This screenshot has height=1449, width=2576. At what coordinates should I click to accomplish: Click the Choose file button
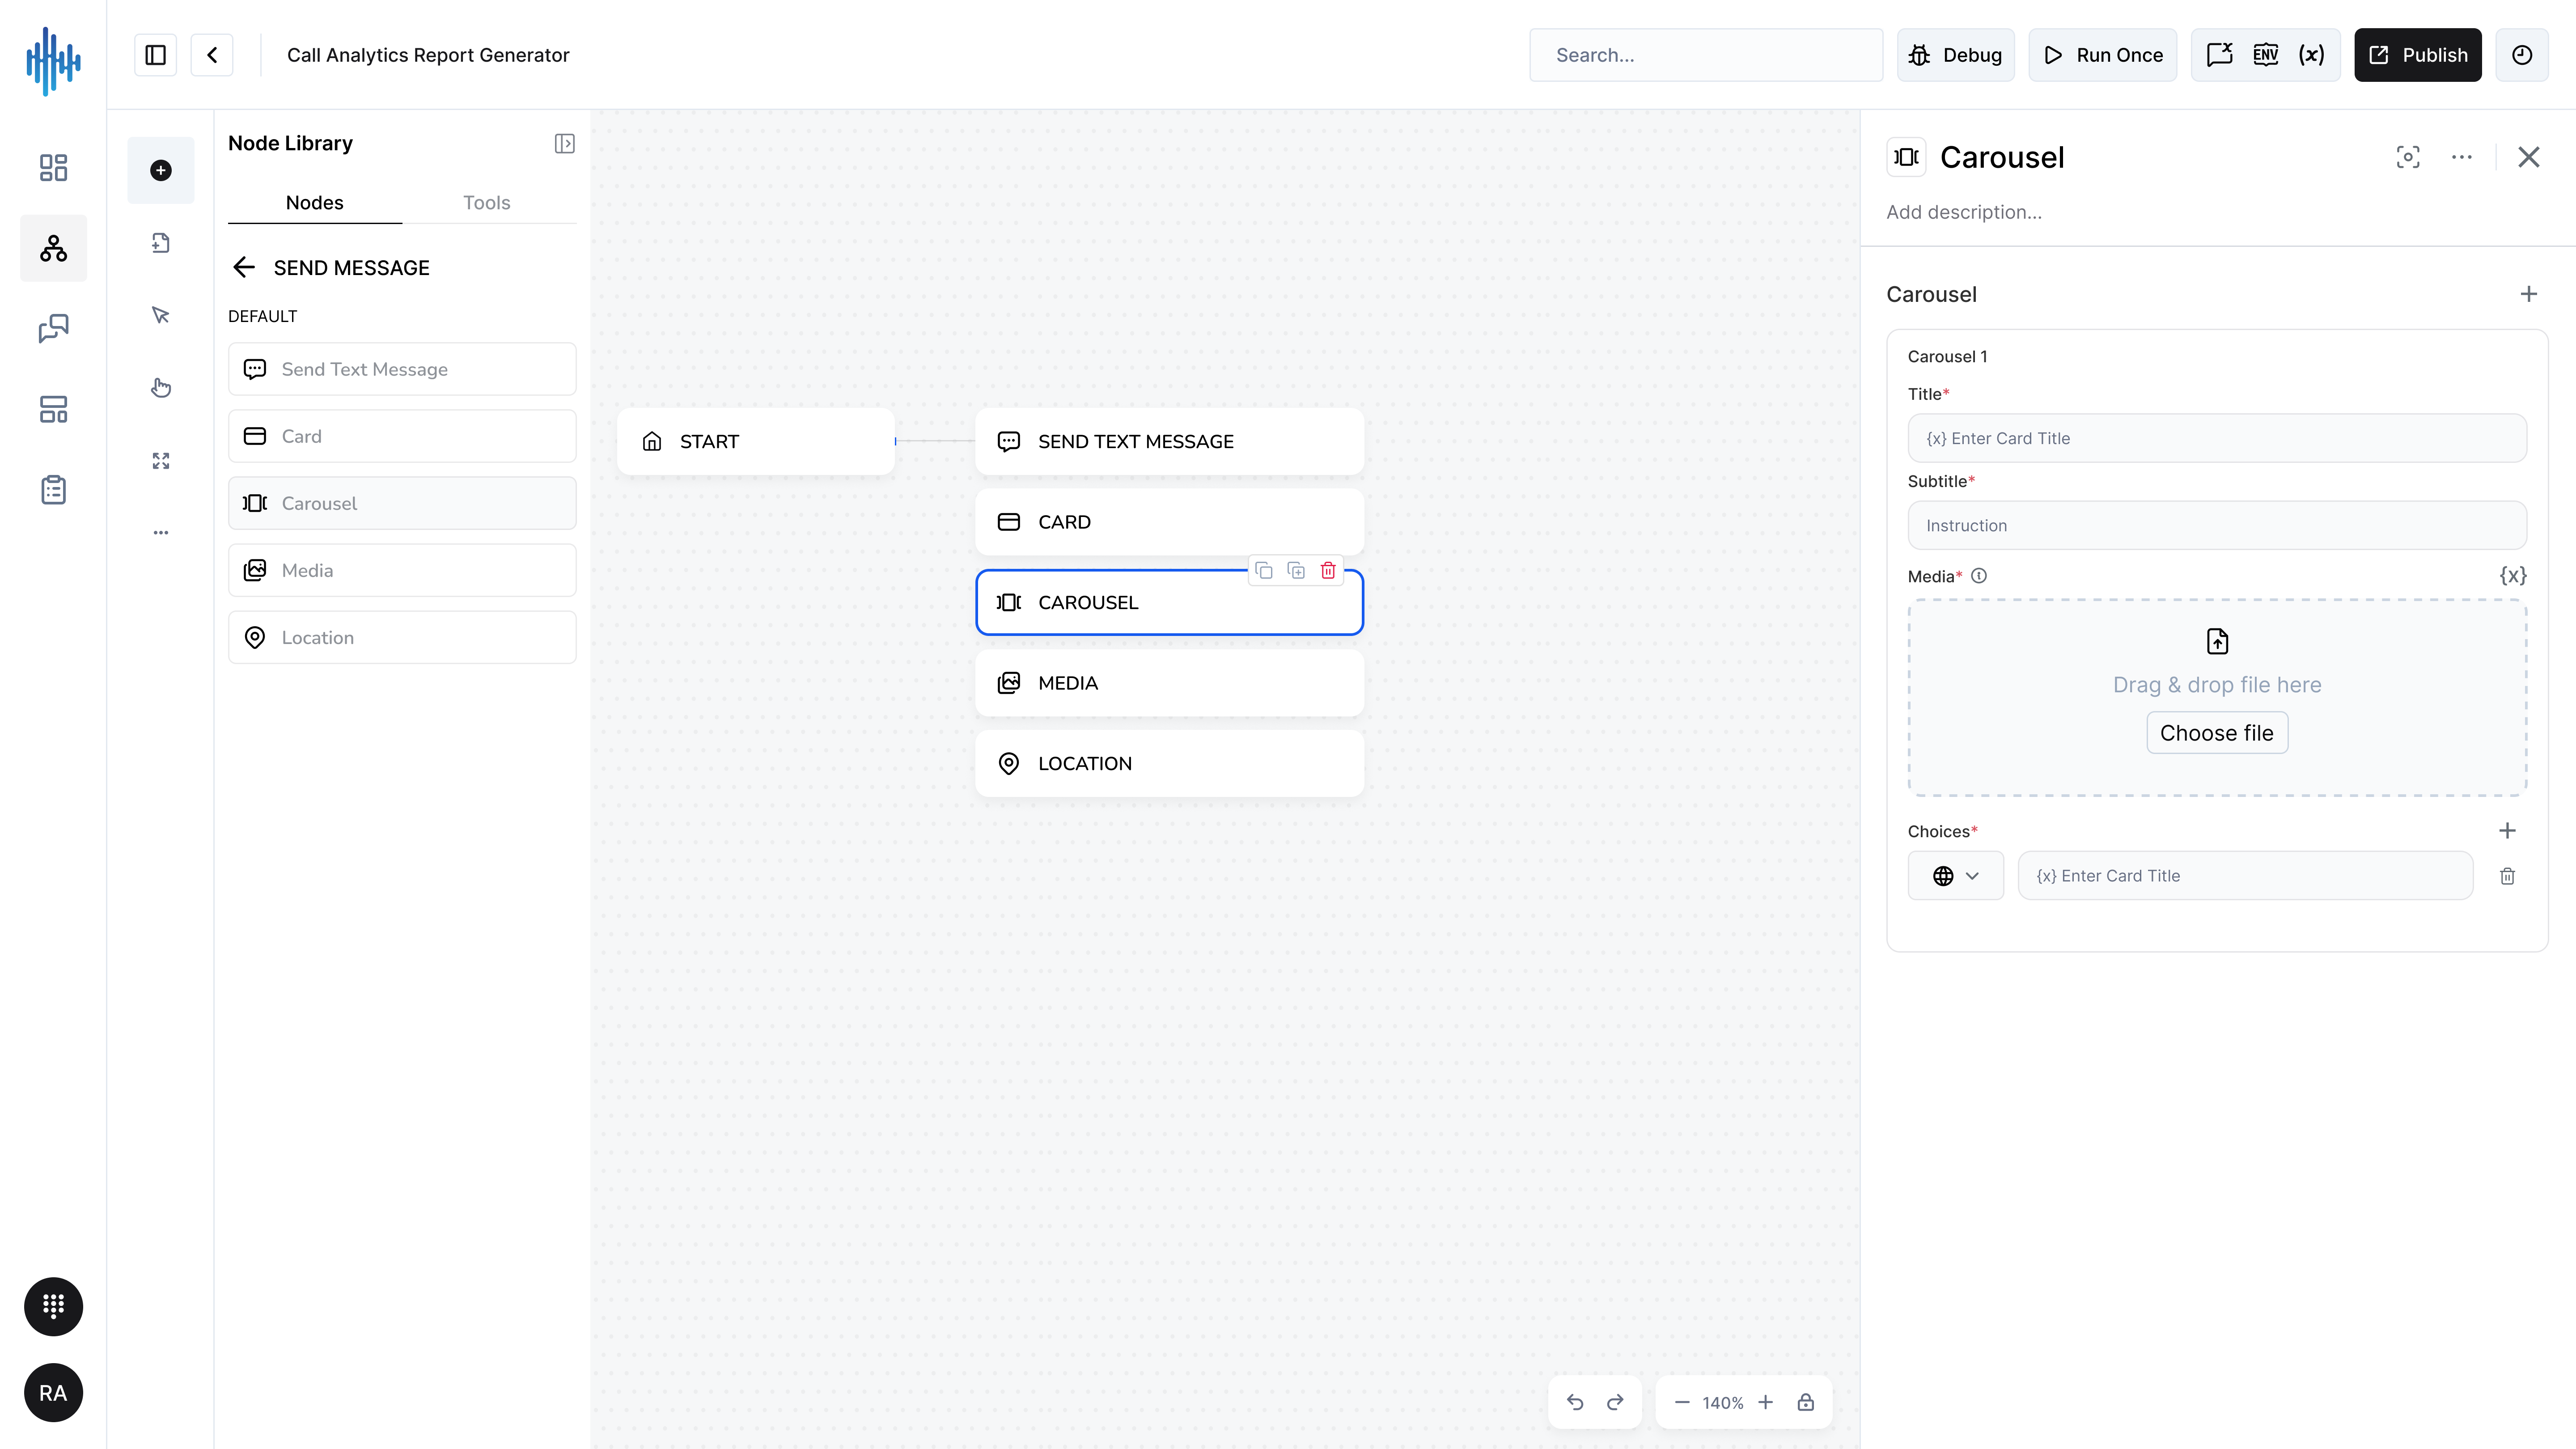[x=2217, y=733]
